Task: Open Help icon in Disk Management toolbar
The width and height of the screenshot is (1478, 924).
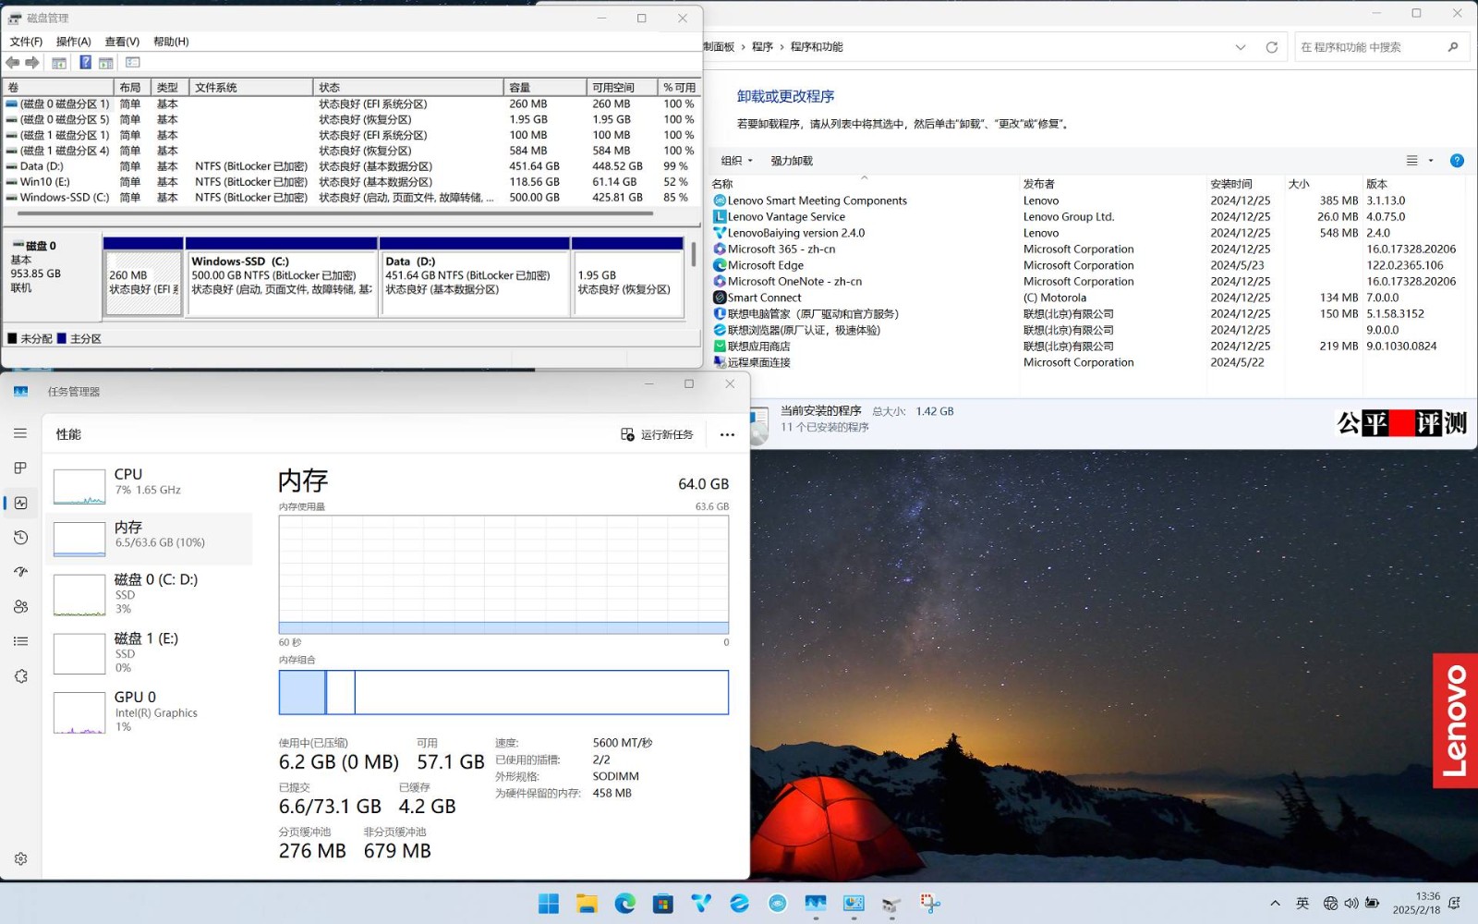Action: click(85, 63)
